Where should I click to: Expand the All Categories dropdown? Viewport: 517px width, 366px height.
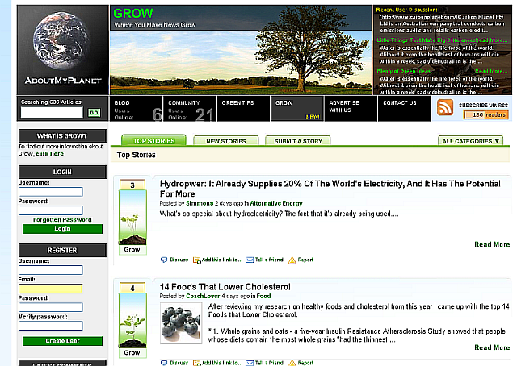[470, 141]
